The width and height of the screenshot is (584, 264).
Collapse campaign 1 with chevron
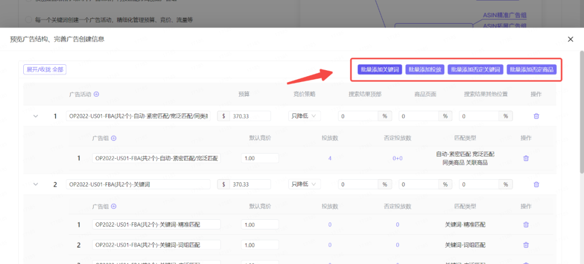[36, 116]
